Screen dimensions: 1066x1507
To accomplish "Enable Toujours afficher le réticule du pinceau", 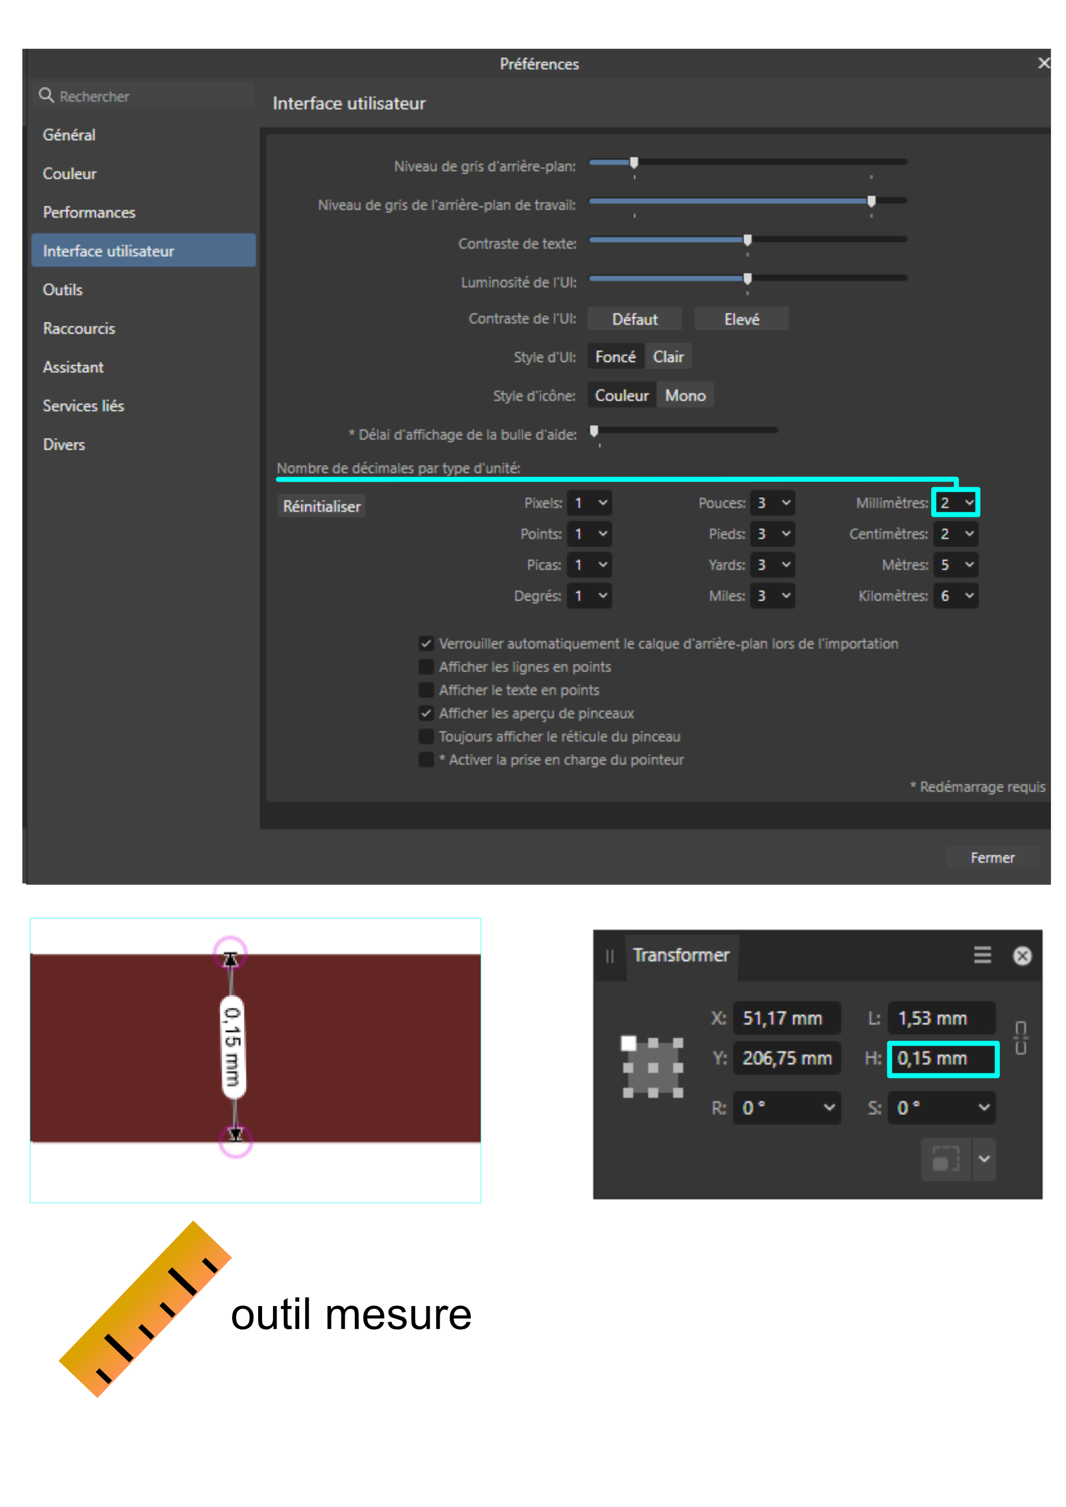I will pos(426,737).
